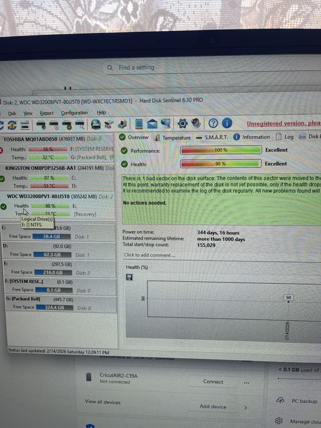Click the 98 data point marker on graph
The height and width of the screenshot is (428, 321).
(x=289, y=298)
